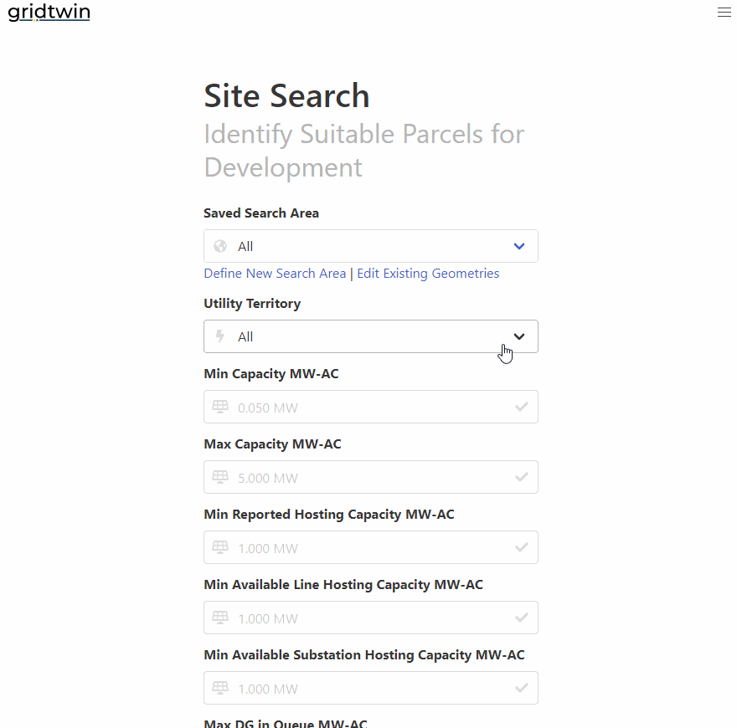Click the checkmark icon in Min Reported Hosting Capacity field
Screen dimensions: 737x728
pyautogui.click(x=522, y=547)
